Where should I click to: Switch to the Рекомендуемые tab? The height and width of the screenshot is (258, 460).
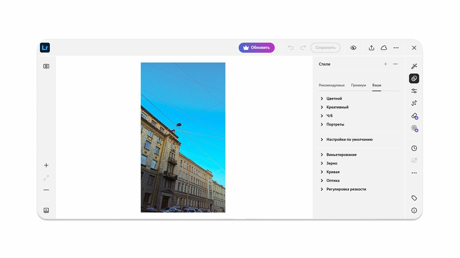pos(331,85)
